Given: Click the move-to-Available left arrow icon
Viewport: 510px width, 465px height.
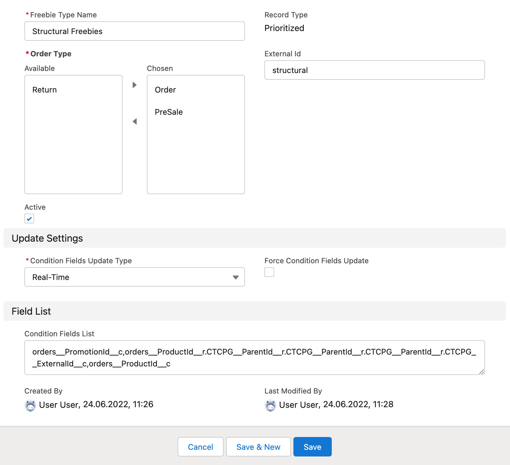Looking at the screenshot, I should click(x=134, y=121).
